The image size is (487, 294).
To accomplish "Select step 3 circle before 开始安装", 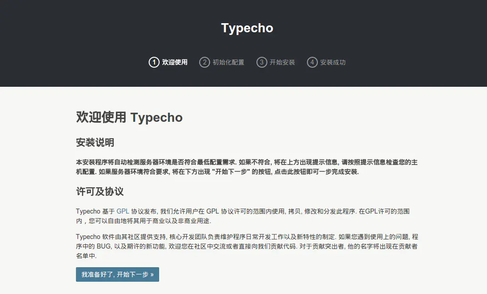I will tap(261, 62).
